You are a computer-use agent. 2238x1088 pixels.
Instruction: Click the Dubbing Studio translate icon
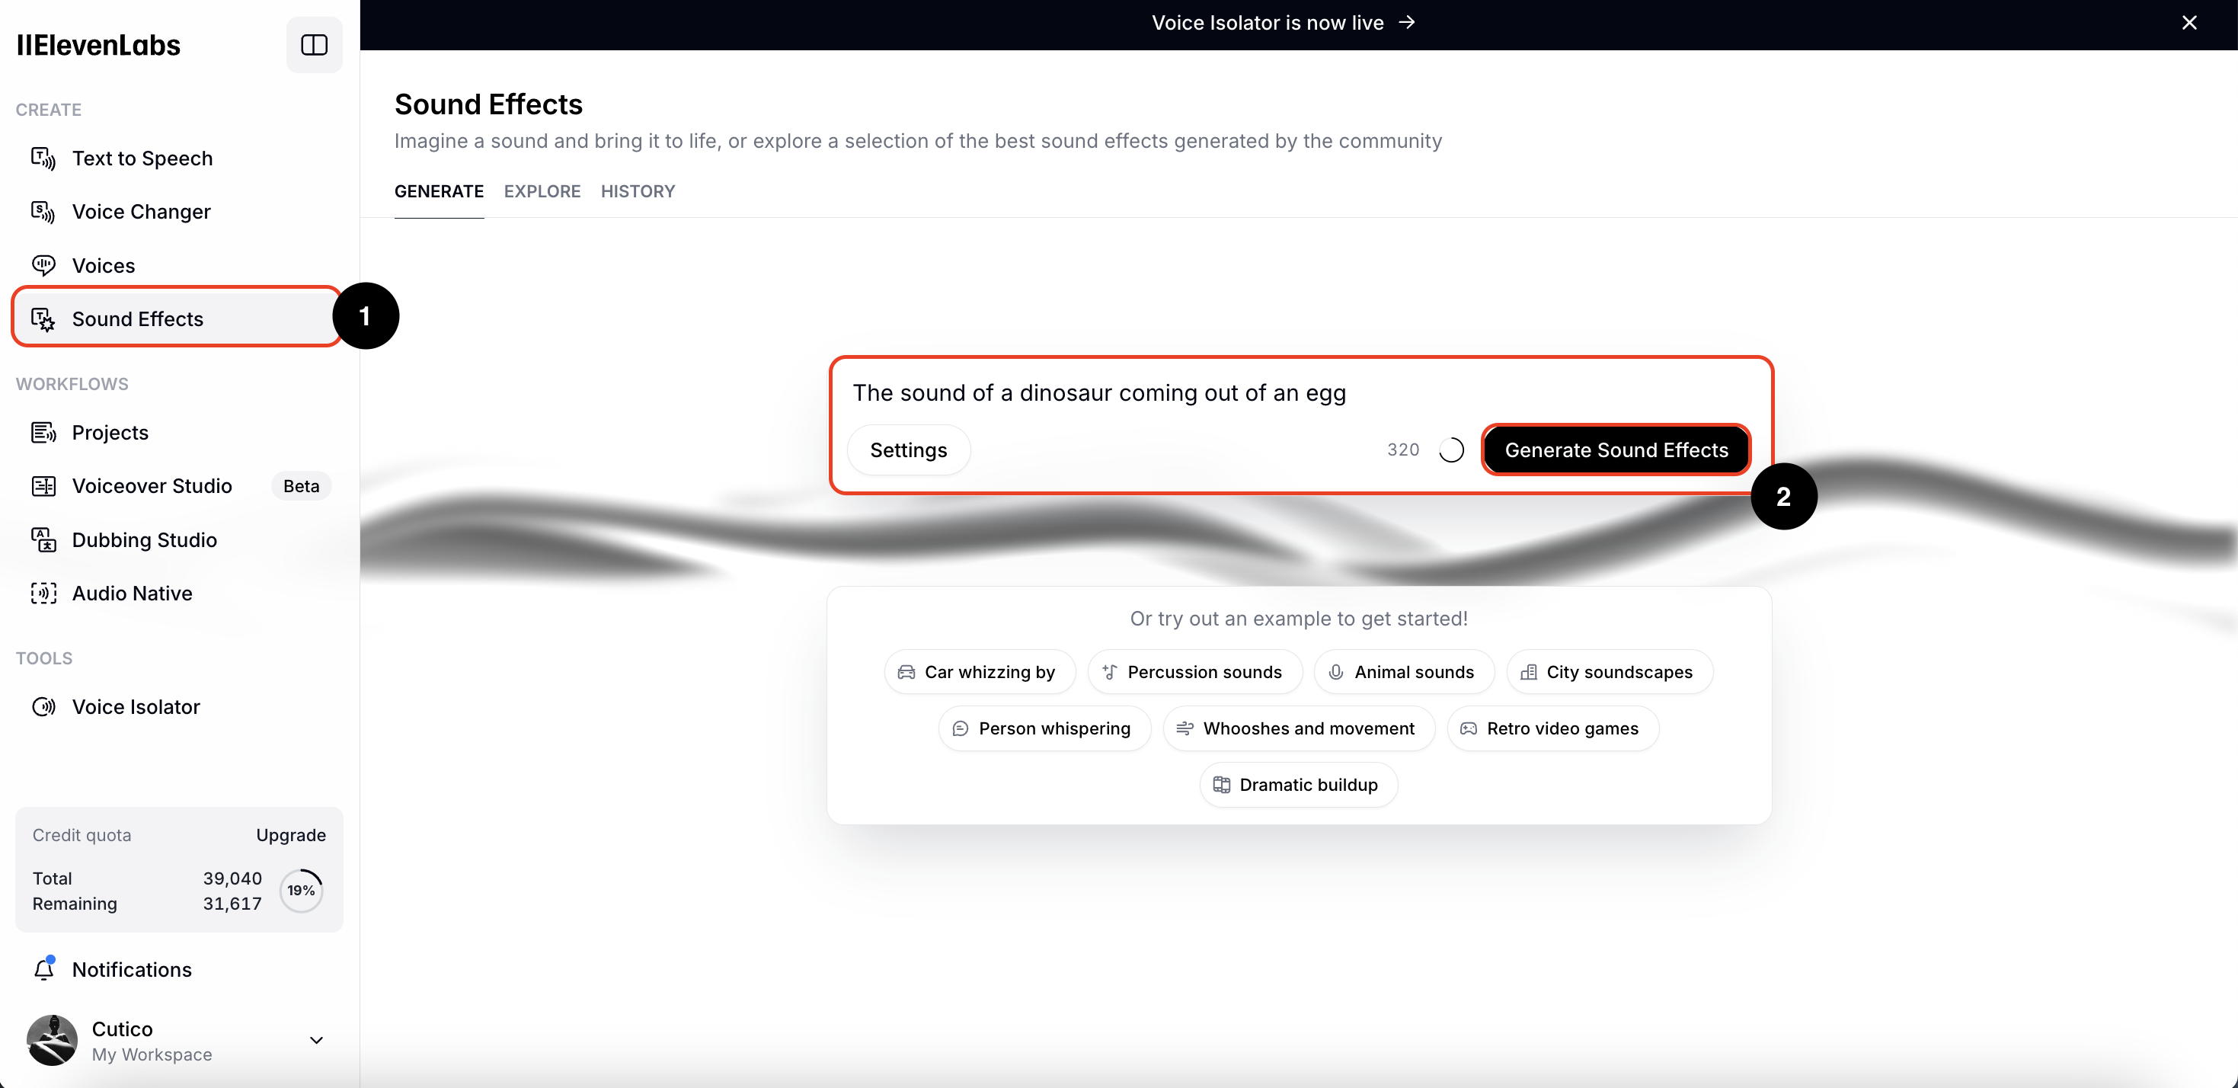pos(43,539)
